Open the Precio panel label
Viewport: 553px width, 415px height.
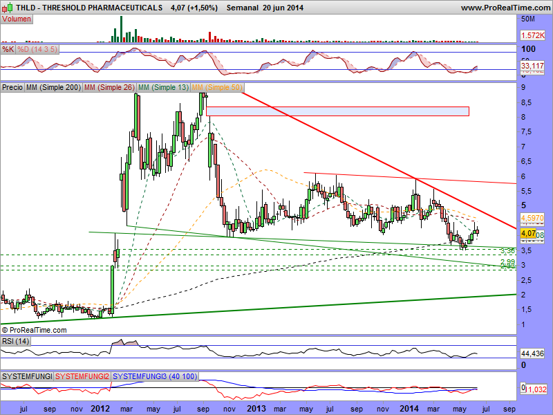click(x=12, y=87)
